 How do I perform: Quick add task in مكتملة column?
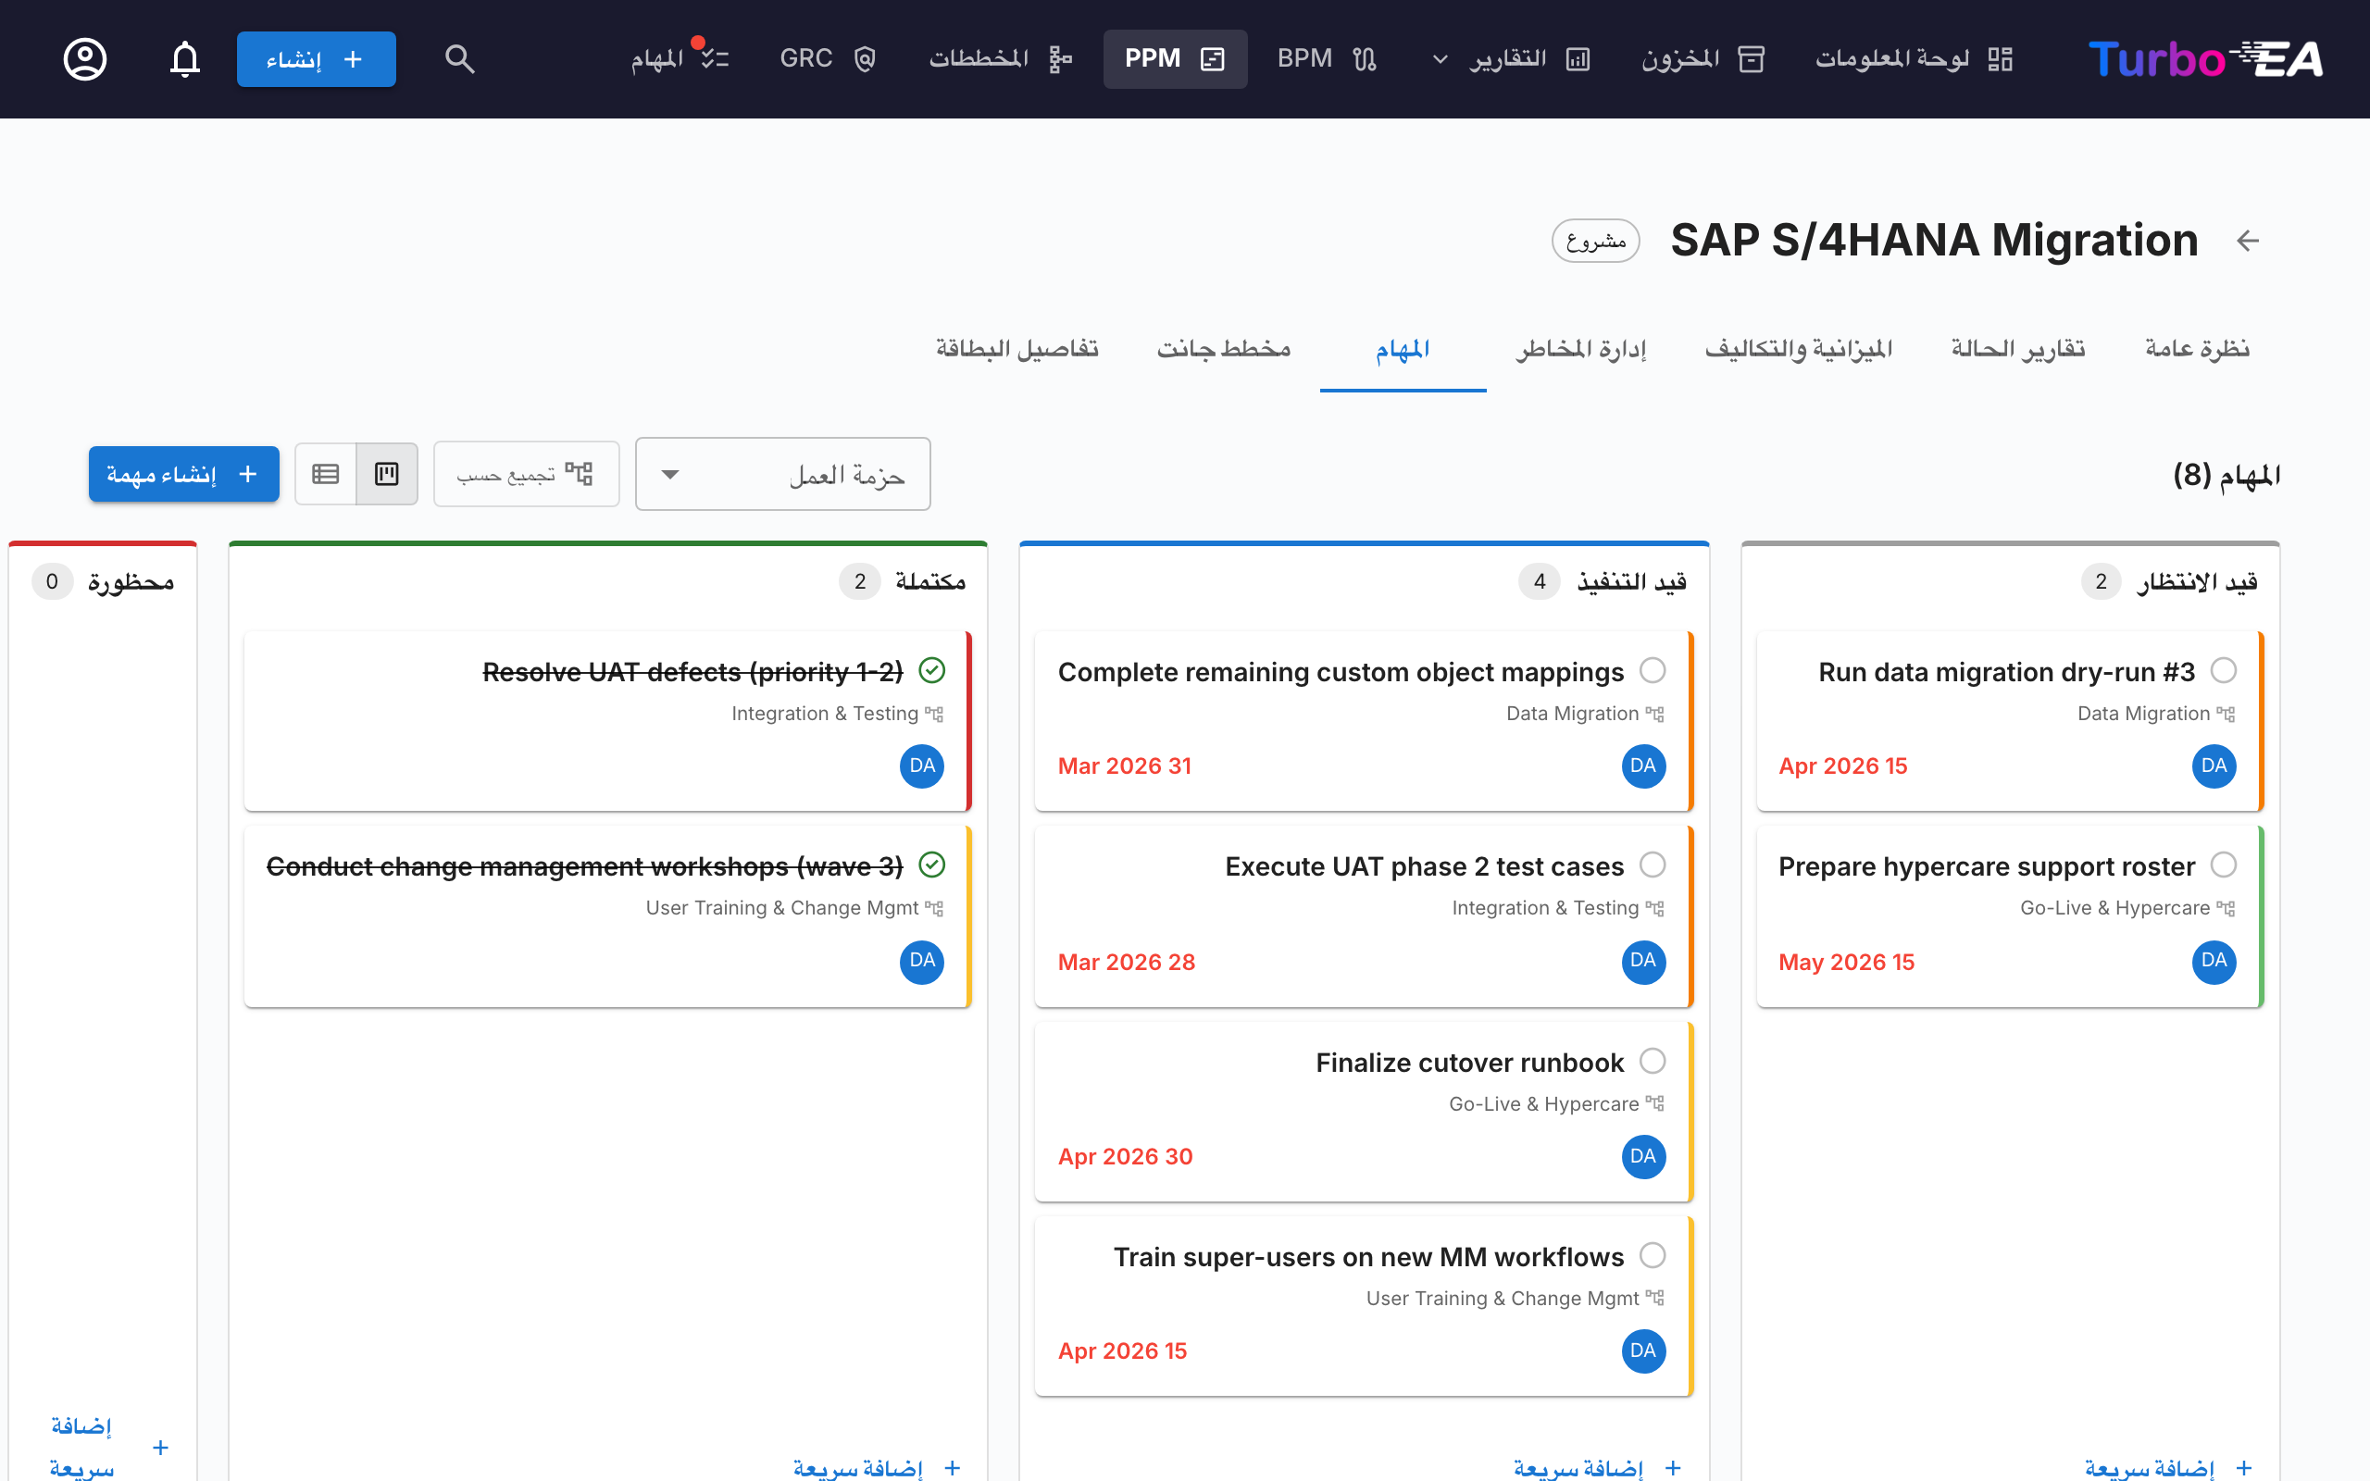[878, 1467]
